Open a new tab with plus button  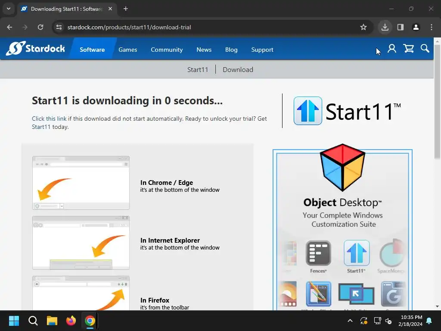click(x=126, y=9)
